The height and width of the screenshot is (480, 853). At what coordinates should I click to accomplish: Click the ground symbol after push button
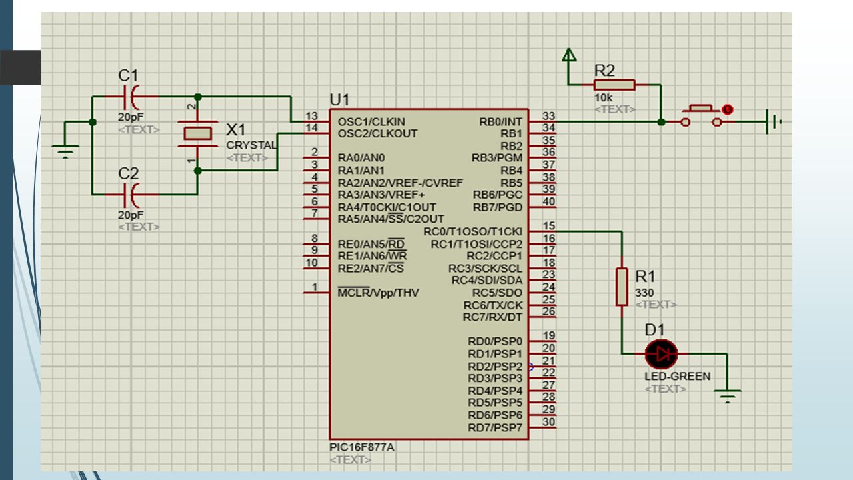pyautogui.click(x=774, y=122)
